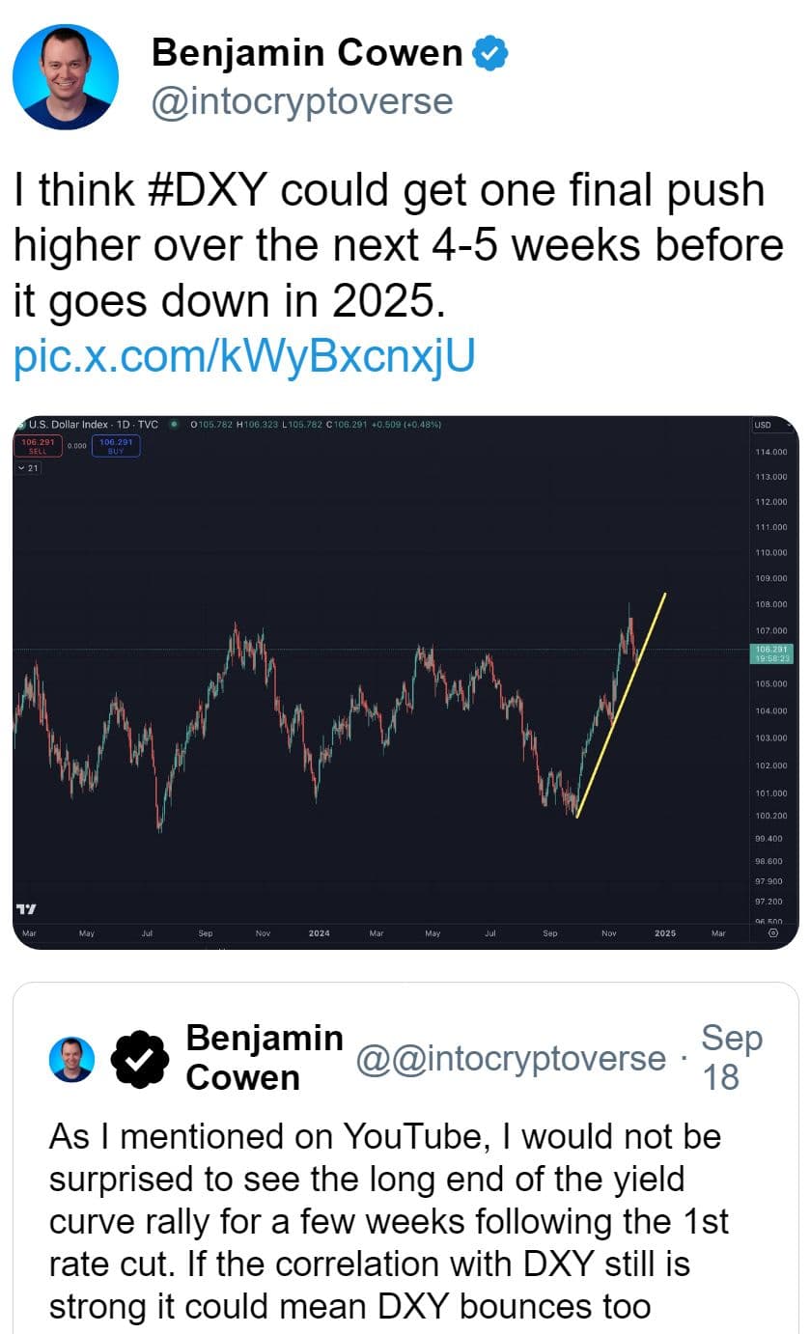Click the BUY 106.291 button
The width and height of the screenshot is (810, 1334).
(116, 445)
